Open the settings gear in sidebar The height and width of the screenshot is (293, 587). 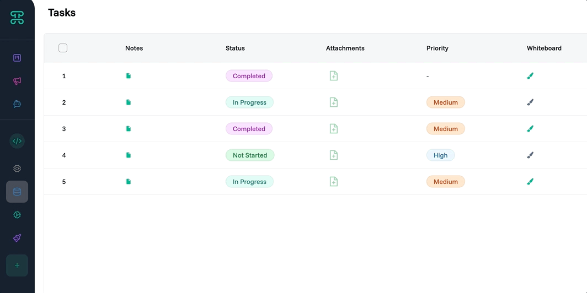pos(17,169)
